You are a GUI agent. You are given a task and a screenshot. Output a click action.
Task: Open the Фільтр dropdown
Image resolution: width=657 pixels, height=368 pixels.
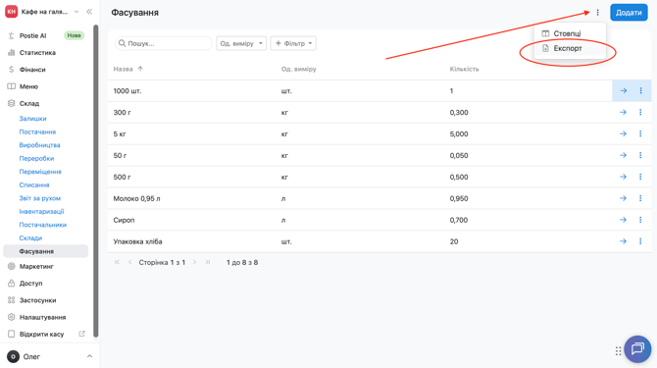tap(293, 43)
